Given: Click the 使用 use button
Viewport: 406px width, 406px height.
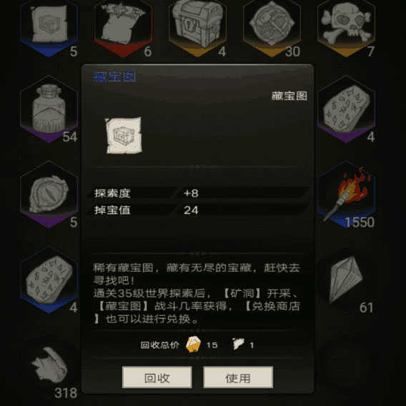Looking at the screenshot, I should click(238, 377).
